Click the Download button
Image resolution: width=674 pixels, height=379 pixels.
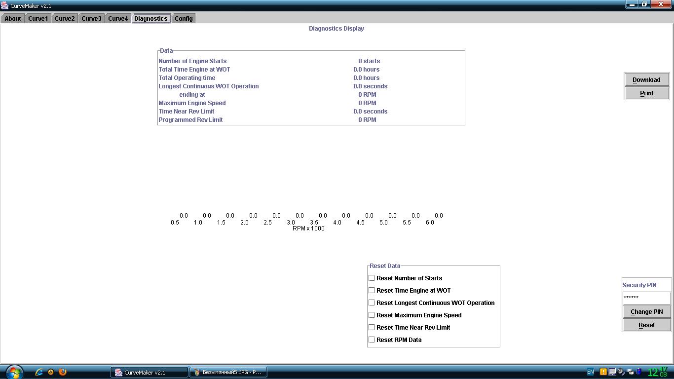646,79
